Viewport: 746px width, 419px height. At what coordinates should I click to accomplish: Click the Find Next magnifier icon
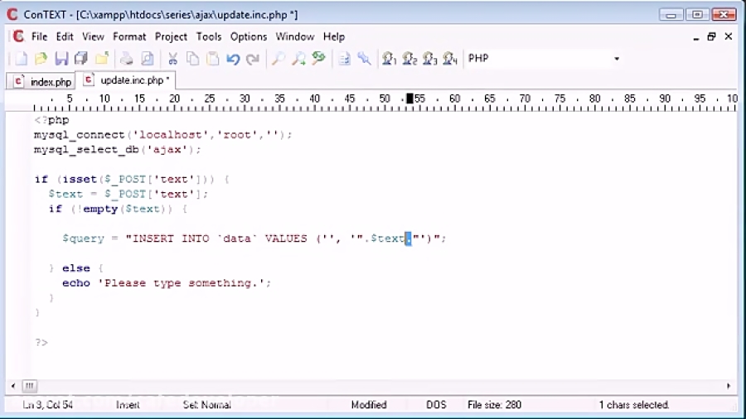(298, 59)
